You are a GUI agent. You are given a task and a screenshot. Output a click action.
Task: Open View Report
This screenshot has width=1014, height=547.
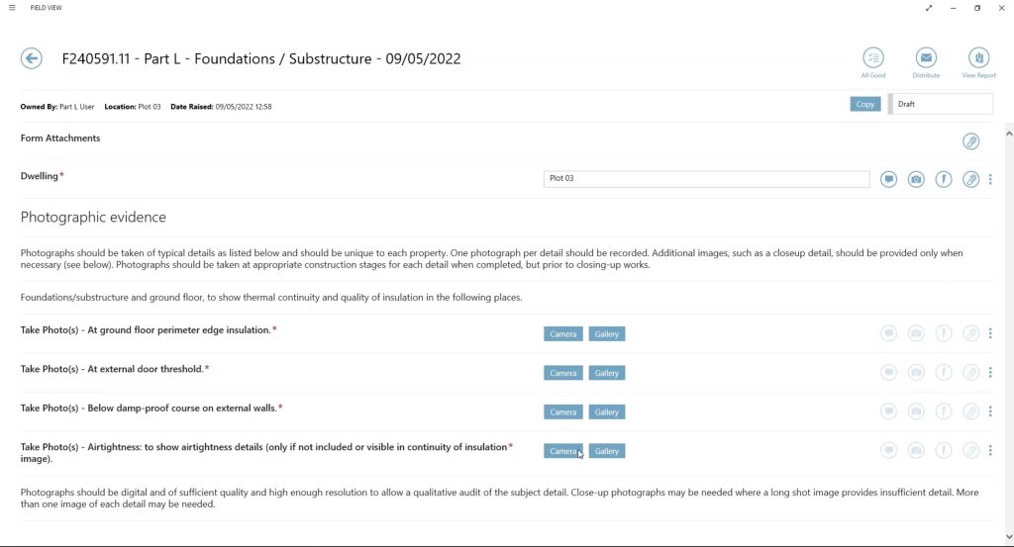(978, 57)
